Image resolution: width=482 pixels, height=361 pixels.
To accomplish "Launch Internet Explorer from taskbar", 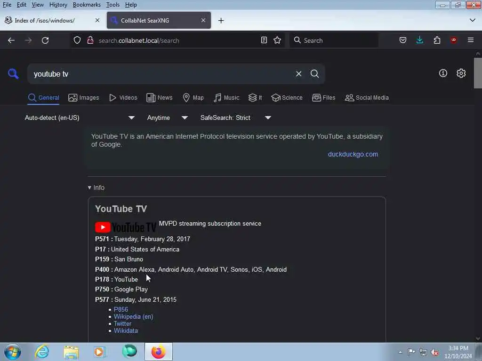I will [42, 352].
